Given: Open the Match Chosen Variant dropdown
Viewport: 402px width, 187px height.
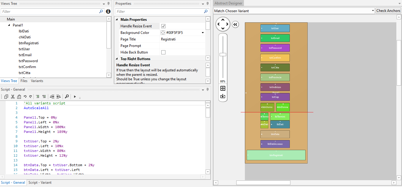Looking at the screenshot, I should tap(373, 10).
